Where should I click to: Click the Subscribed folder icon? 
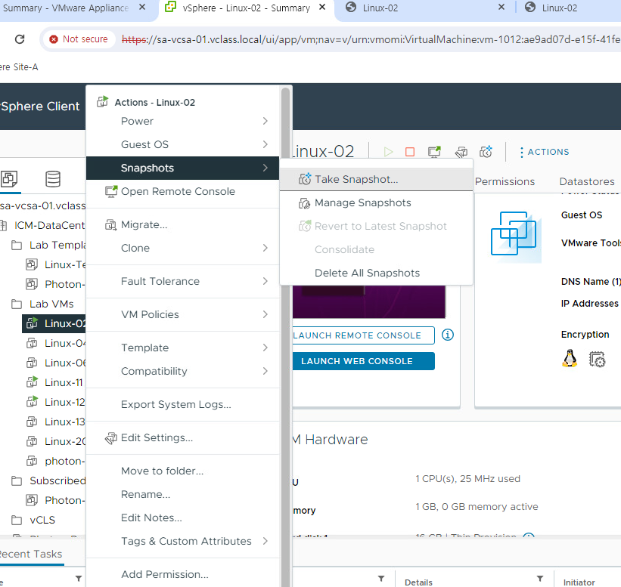(17, 480)
